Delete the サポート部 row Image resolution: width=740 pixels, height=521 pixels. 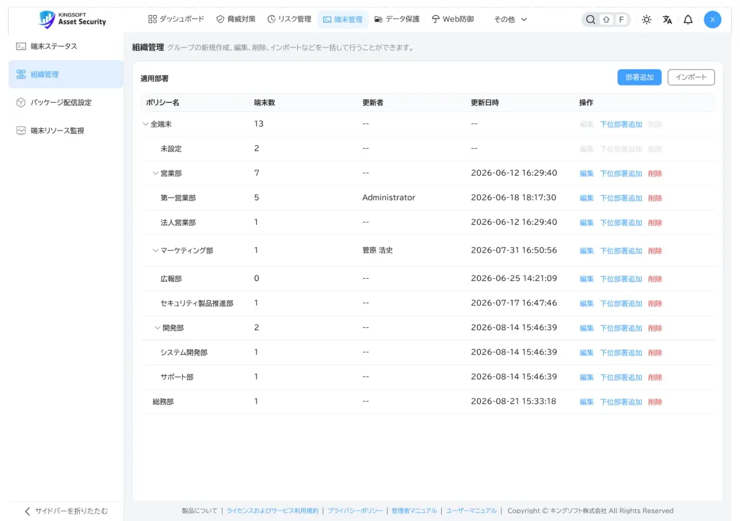pos(655,377)
